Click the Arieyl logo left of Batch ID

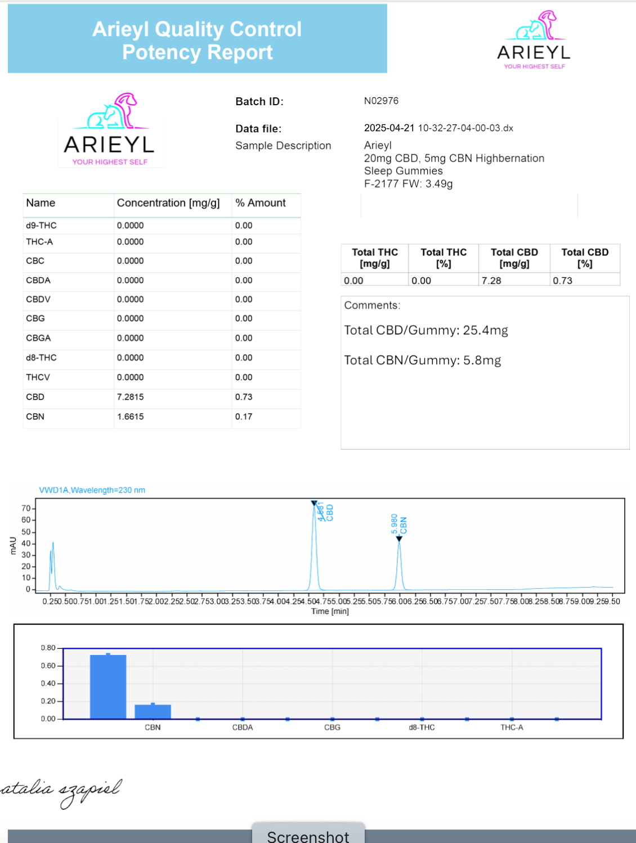point(111,130)
